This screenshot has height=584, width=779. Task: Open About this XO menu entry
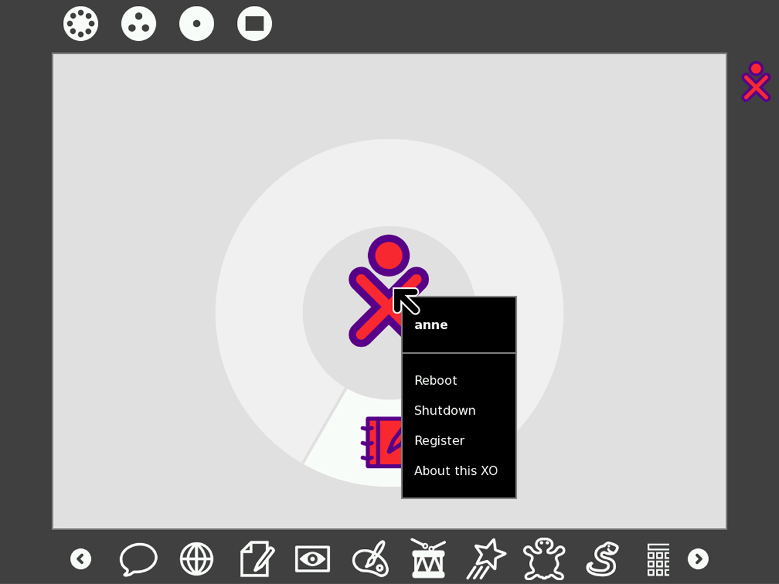tap(456, 471)
